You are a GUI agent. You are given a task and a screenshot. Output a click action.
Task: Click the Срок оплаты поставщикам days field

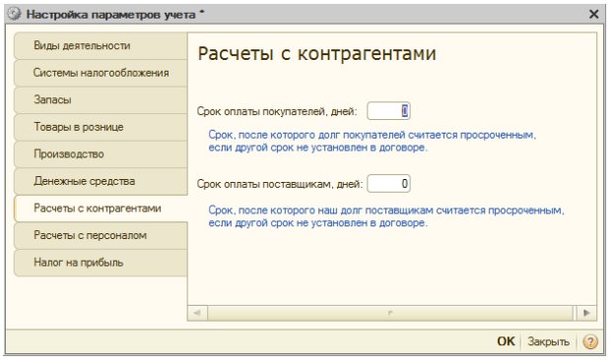pyautogui.click(x=388, y=184)
